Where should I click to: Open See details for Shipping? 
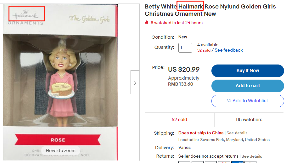pos(237,133)
